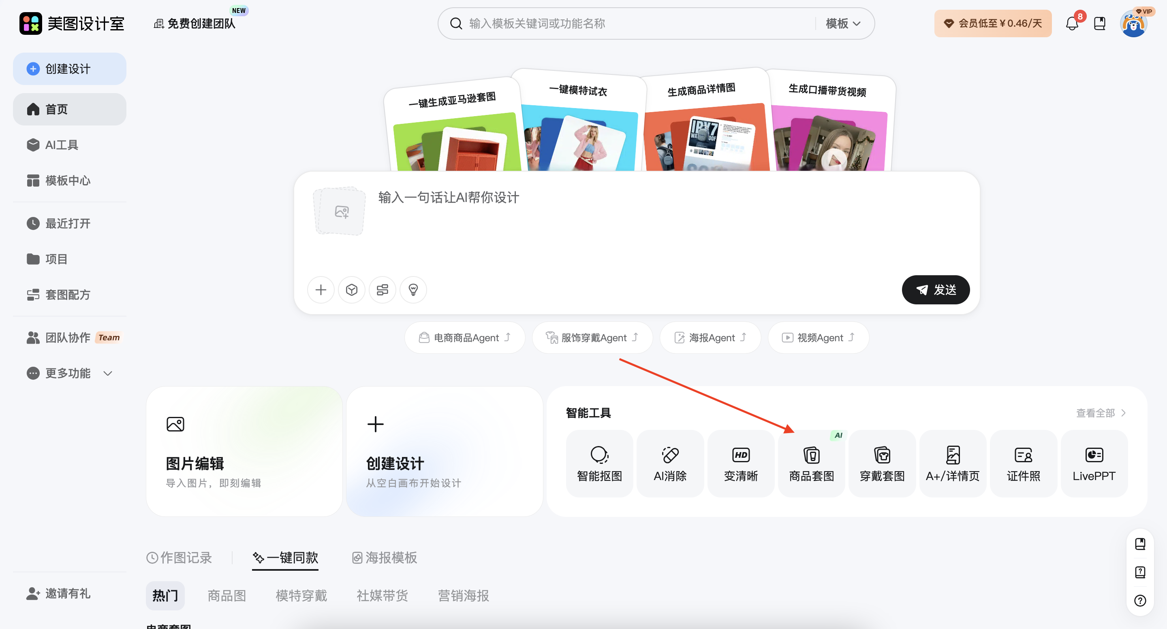Open the 模板 dropdown next to search
Viewport: 1167px width, 629px height.
click(841, 23)
